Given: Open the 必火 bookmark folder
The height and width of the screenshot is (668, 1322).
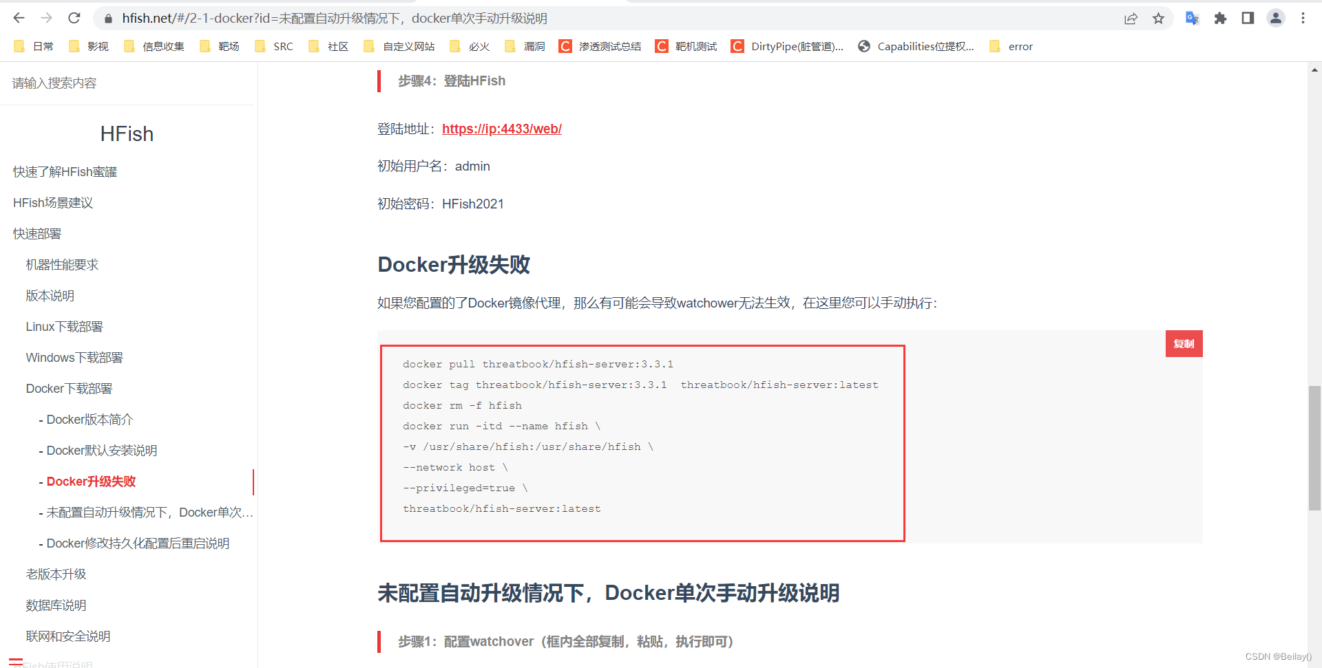Looking at the screenshot, I should [x=470, y=46].
